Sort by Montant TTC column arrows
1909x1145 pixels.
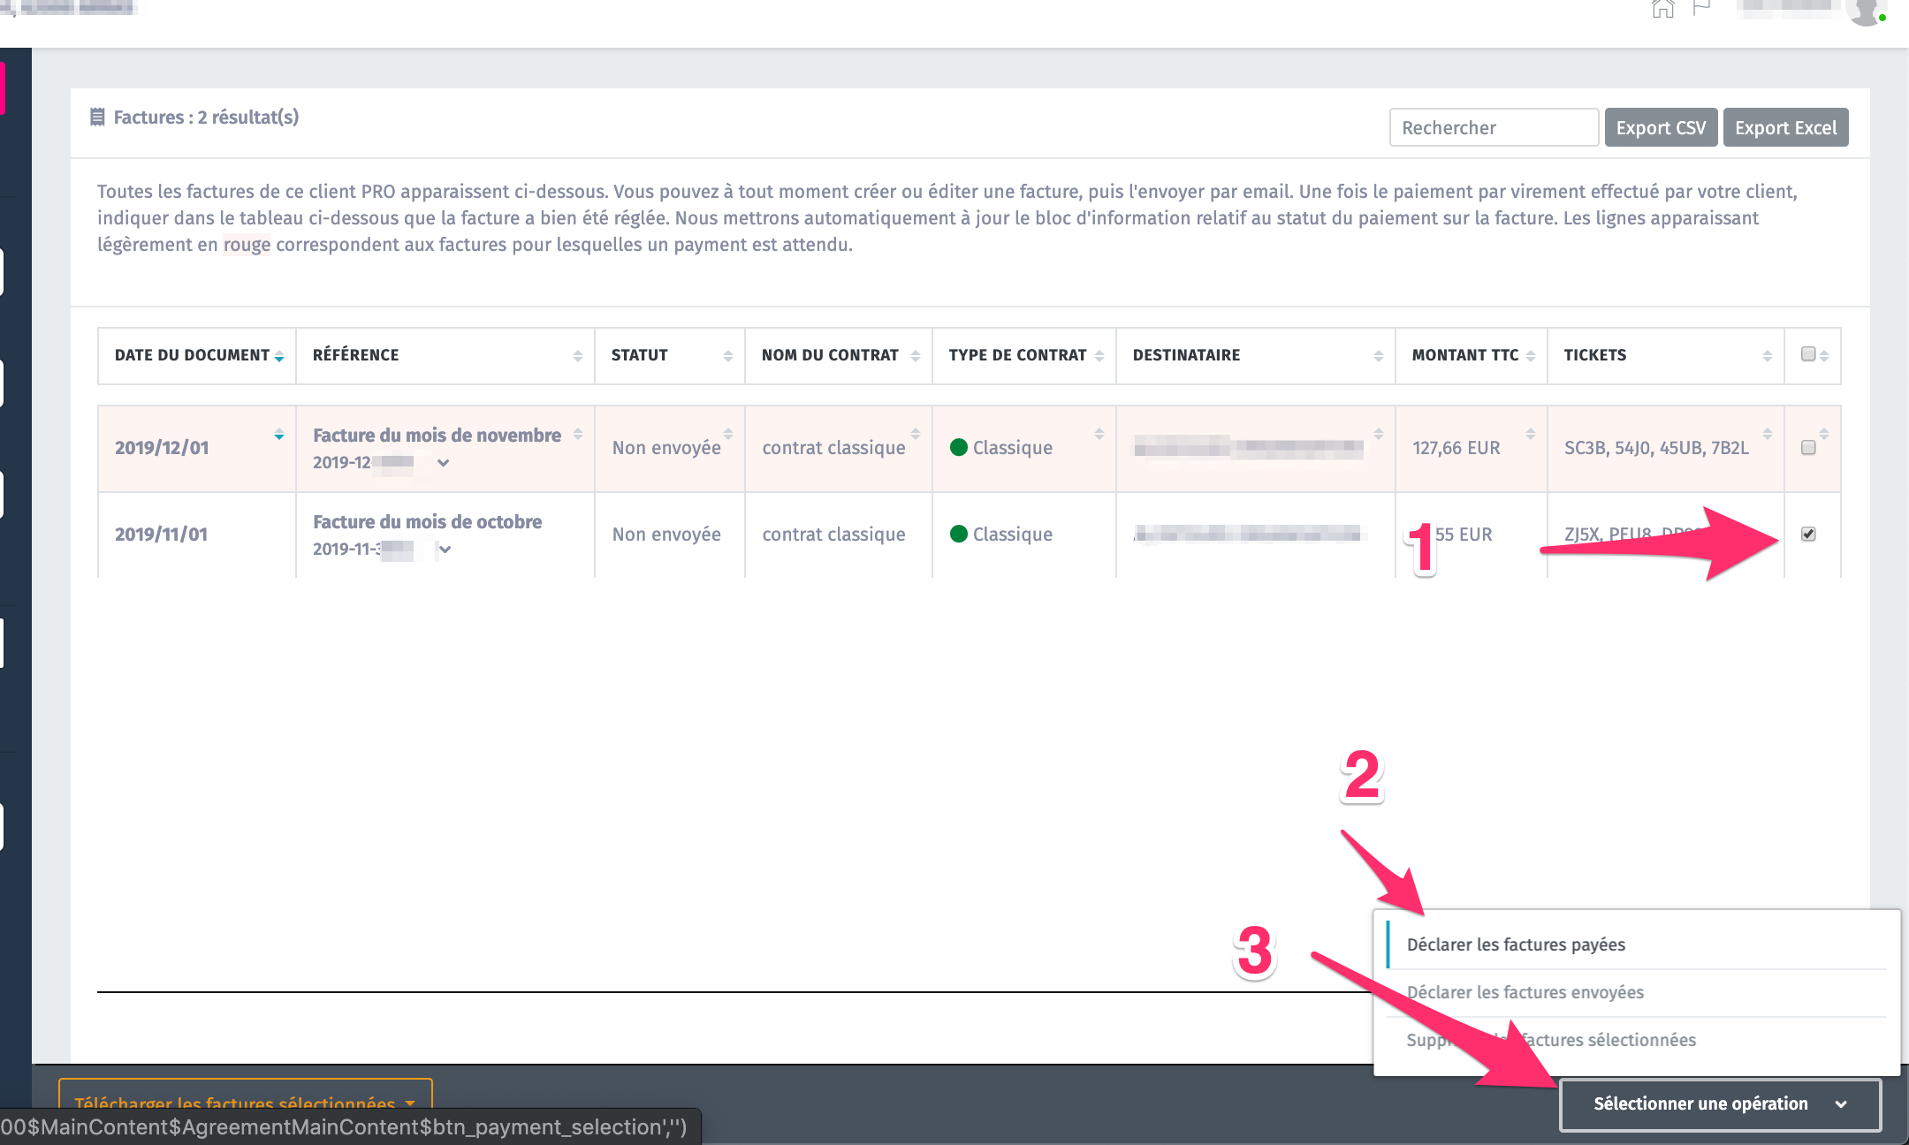tap(1530, 356)
